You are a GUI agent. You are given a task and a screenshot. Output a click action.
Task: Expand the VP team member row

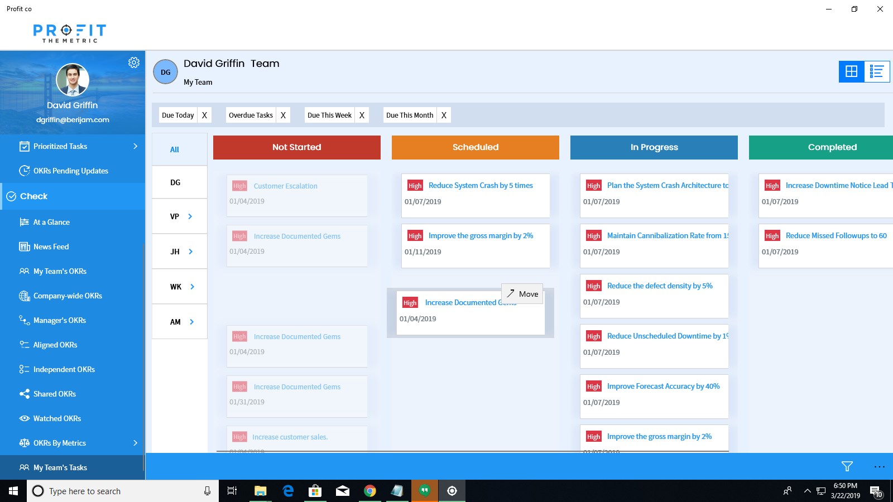(190, 216)
